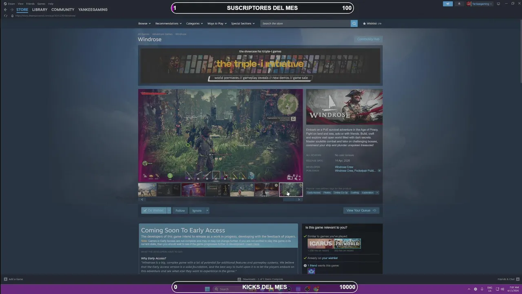The width and height of the screenshot is (522, 294).
Task: Switch to Big Picture mode monitor icon
Action: tap(498, 4)
